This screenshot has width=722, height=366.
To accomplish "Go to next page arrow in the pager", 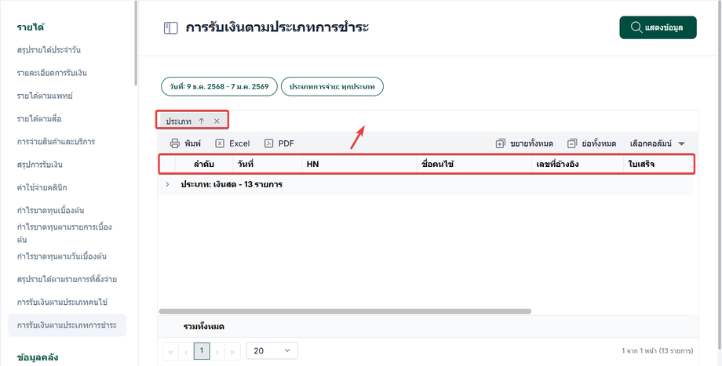I will 217,351.
